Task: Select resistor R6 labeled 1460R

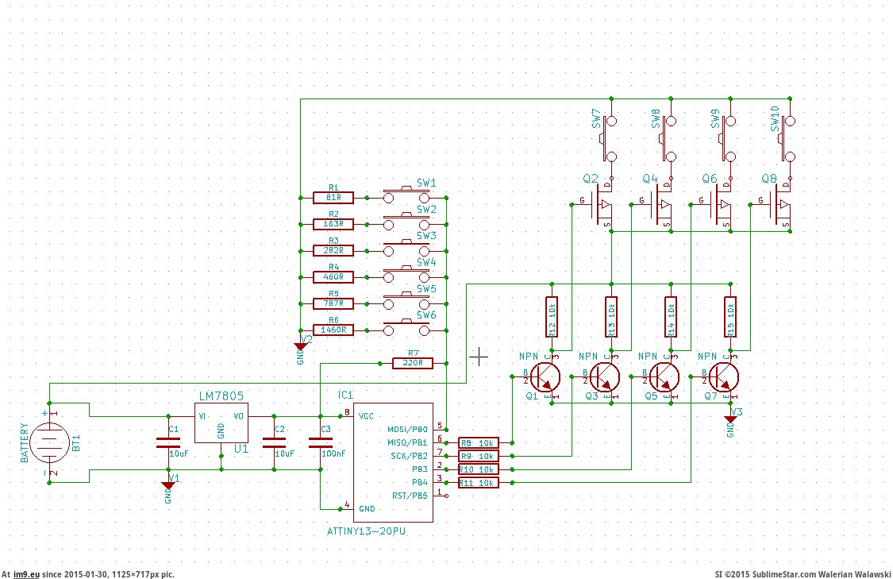Action: tap(333, 329)
